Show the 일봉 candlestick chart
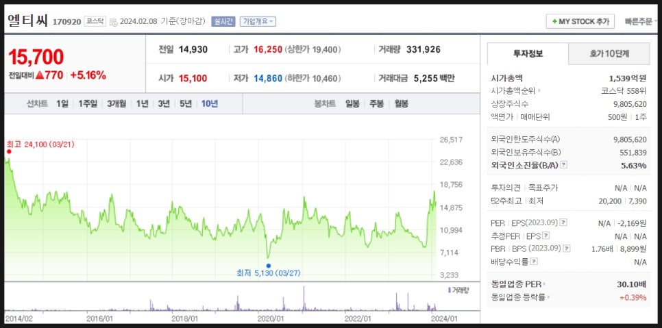 click(x=352, y=103)
